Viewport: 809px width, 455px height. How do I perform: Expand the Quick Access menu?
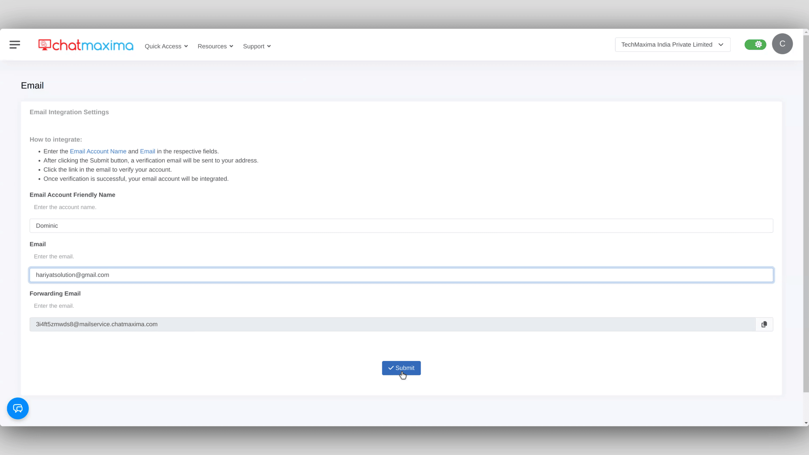click(166, 46)
